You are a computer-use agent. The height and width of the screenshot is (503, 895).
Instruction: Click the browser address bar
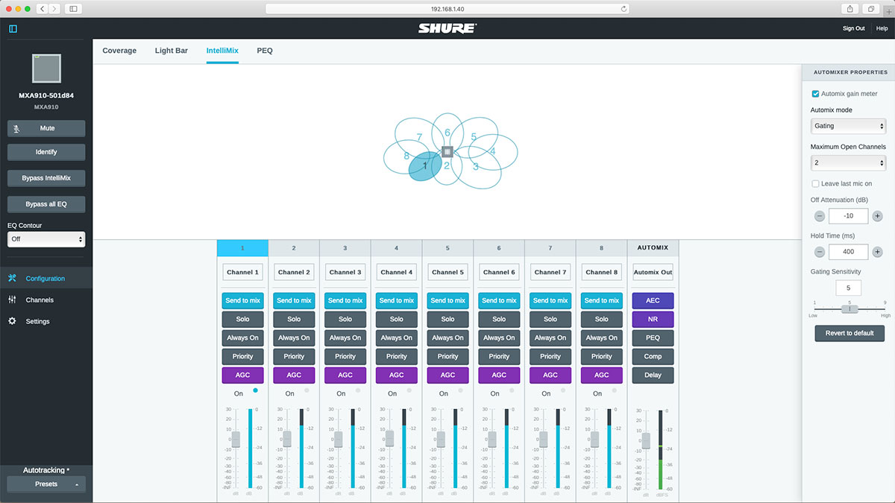[x=447, y=9]
